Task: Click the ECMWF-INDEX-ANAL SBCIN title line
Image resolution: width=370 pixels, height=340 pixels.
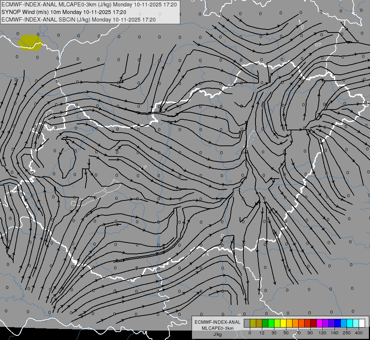Action: (79, 20)
